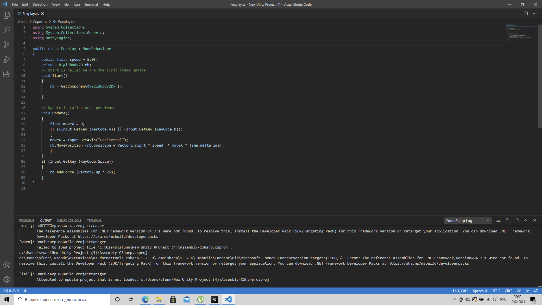Open the File menu
Screen dimensions: 542x305
15,4
